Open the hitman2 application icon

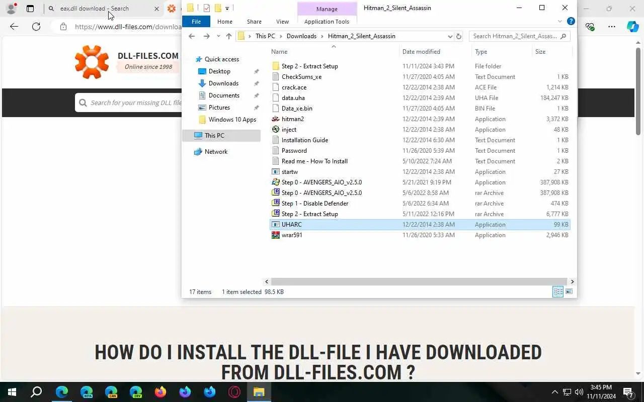click(x=275, y=119)
